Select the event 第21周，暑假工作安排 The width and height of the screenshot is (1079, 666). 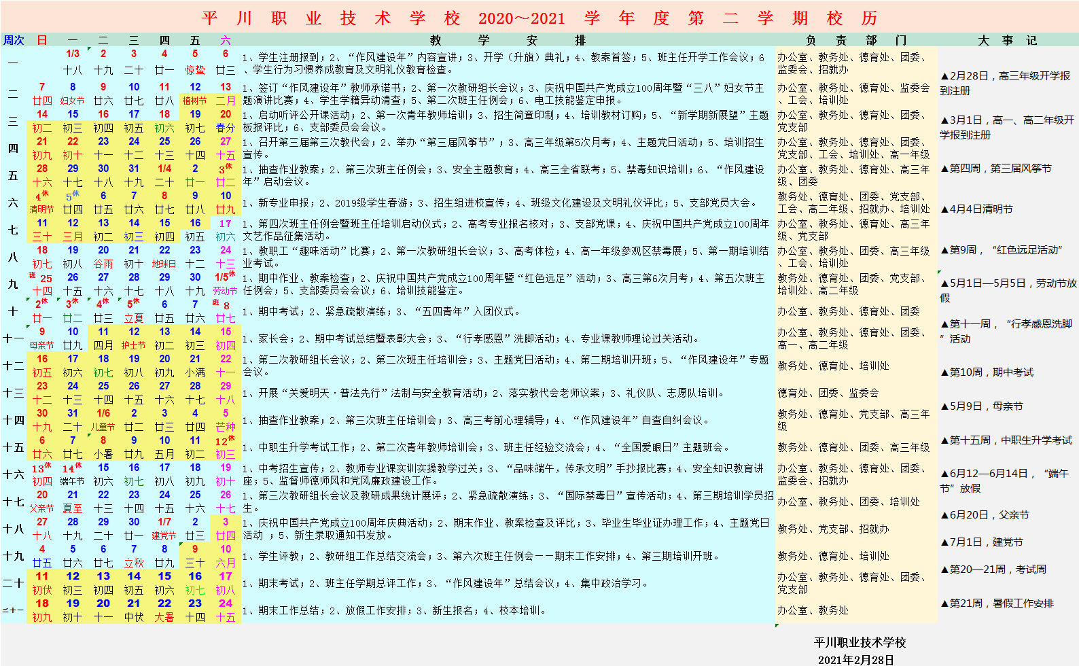[997, 603]
